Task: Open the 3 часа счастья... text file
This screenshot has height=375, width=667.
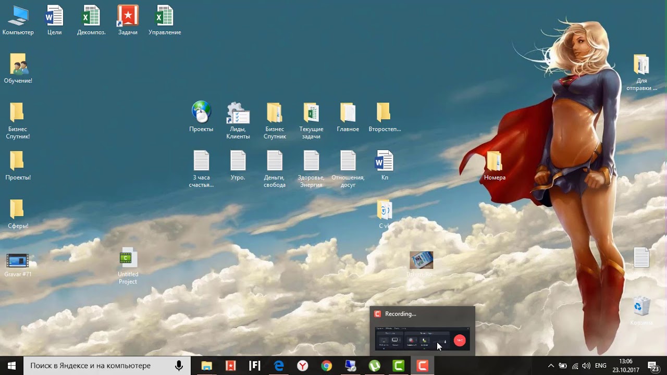Action: [201, 169]
